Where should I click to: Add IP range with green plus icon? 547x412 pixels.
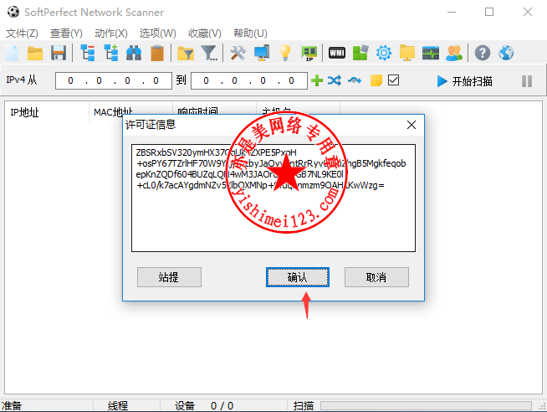pos(317,80)
